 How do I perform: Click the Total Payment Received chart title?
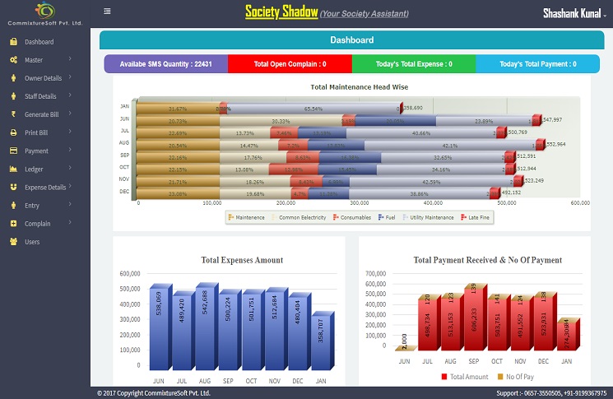[x=487, y=260]
